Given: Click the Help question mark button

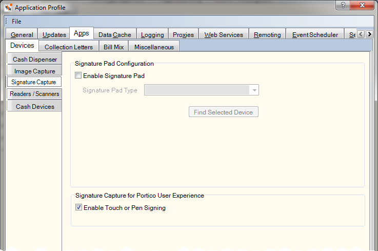Looking at the screenshot, I should click(343, 5).
